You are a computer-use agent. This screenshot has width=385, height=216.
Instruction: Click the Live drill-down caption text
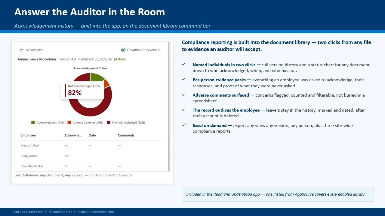click(x=73, y=175)
